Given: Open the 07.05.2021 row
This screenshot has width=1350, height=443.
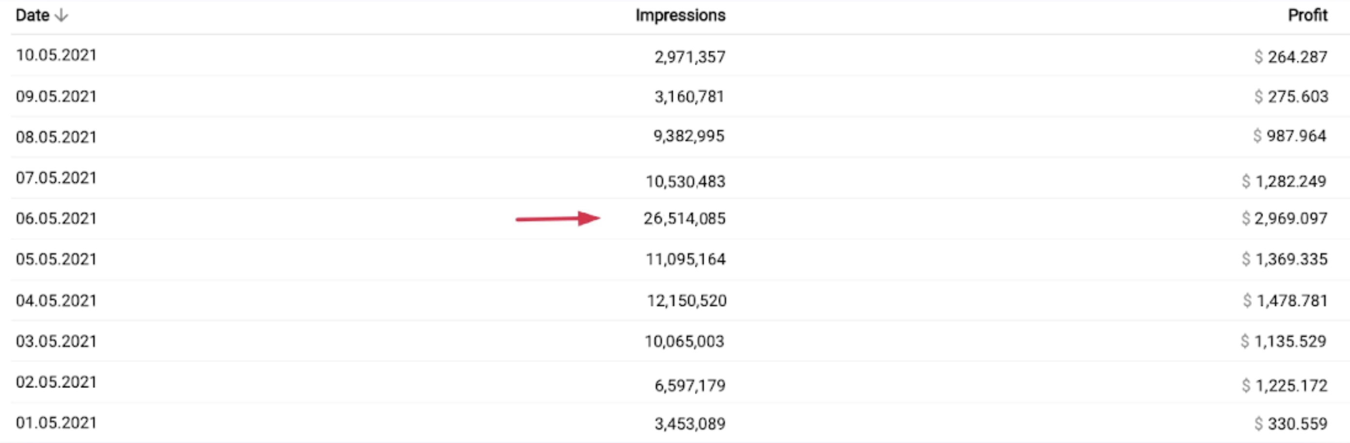Looking at the screenshot, I should click(56, 178).
